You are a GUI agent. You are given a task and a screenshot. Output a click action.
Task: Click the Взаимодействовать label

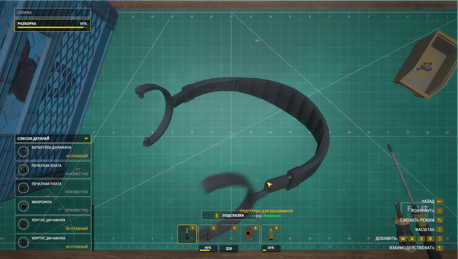(x=412, y=248)
